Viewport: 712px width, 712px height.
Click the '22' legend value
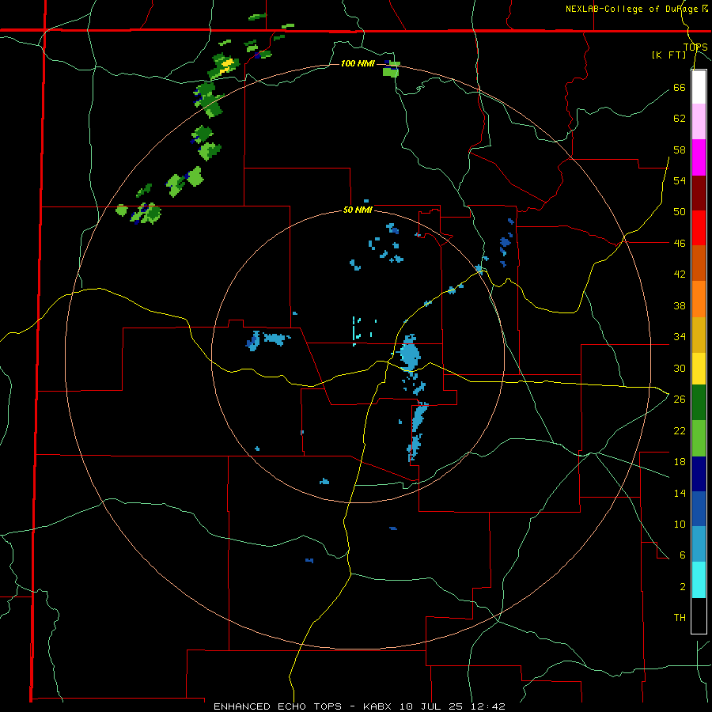(x=680, y=430)
